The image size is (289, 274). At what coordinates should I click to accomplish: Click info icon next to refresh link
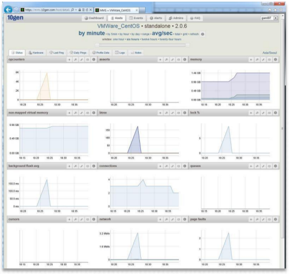[x=203, y=34]
